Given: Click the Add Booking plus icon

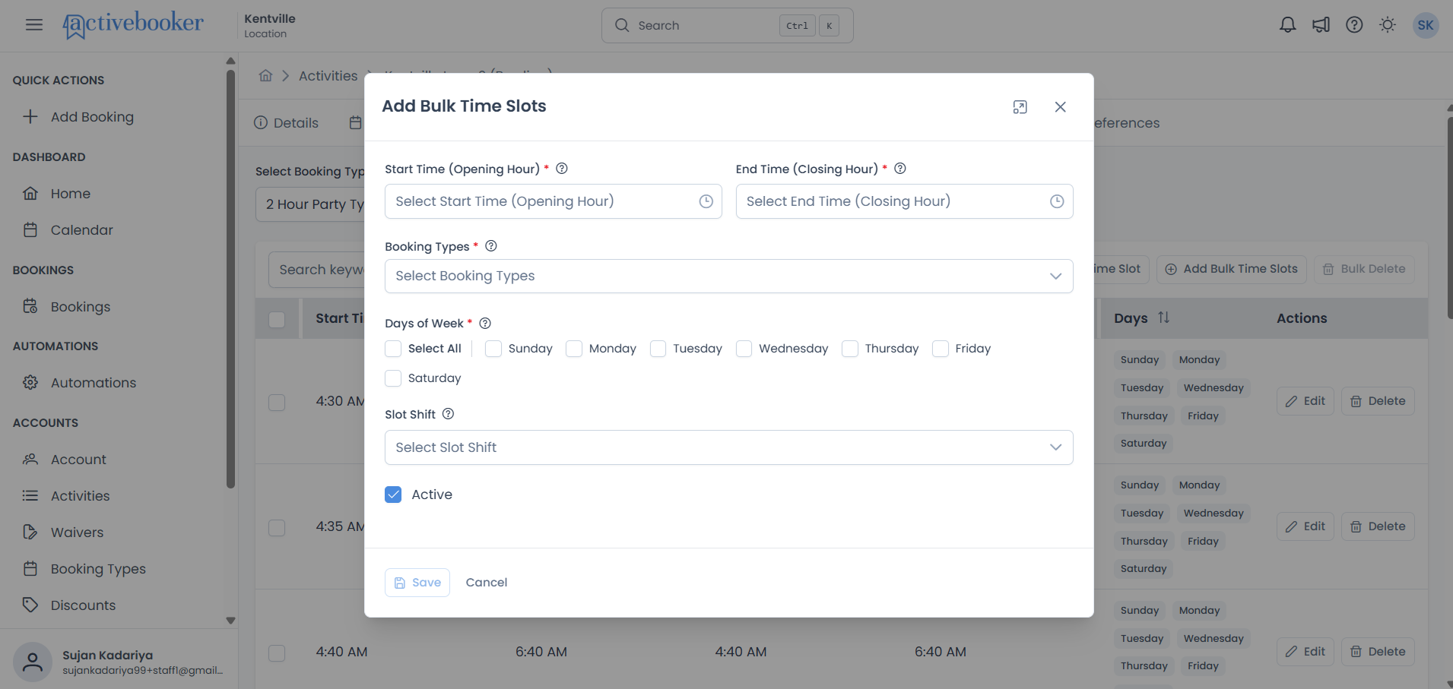Looking at the screenshot, I should click(x=30, y=116).
